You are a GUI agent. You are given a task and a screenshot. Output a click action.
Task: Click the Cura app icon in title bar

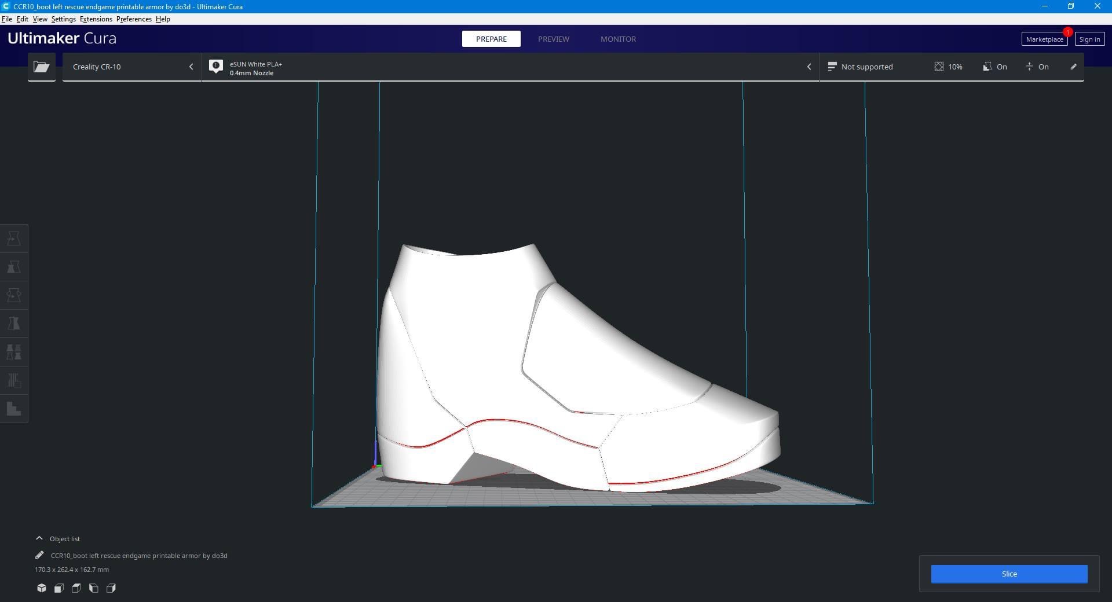tap(5, 6)
